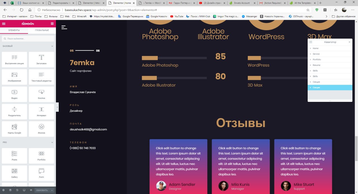
Task: Click Mila Kunis avatar thumbnail
Action: point(223,186)
